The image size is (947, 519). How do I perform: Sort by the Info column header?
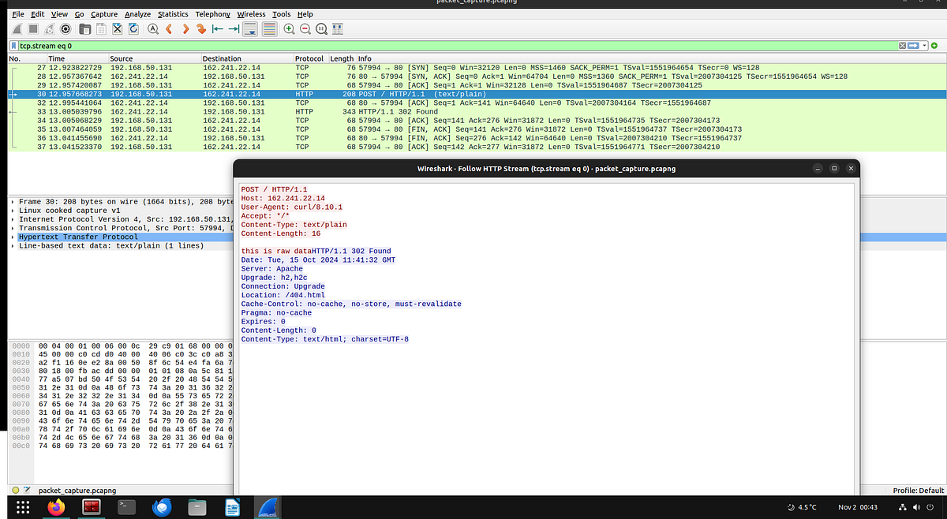651,58
